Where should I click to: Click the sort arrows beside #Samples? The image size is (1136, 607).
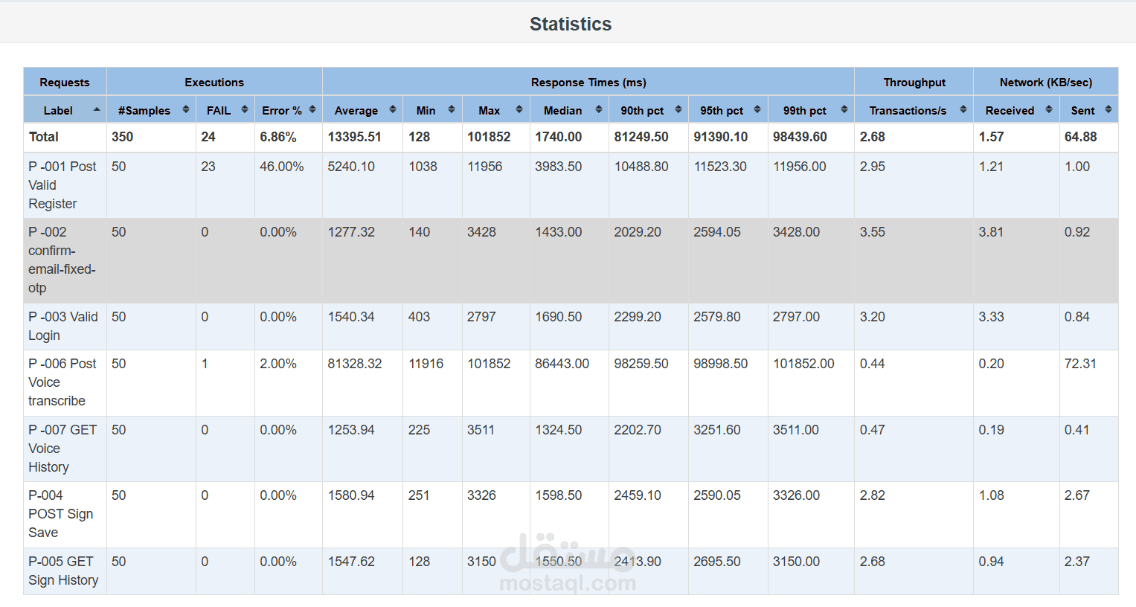[x=186, y=109]
